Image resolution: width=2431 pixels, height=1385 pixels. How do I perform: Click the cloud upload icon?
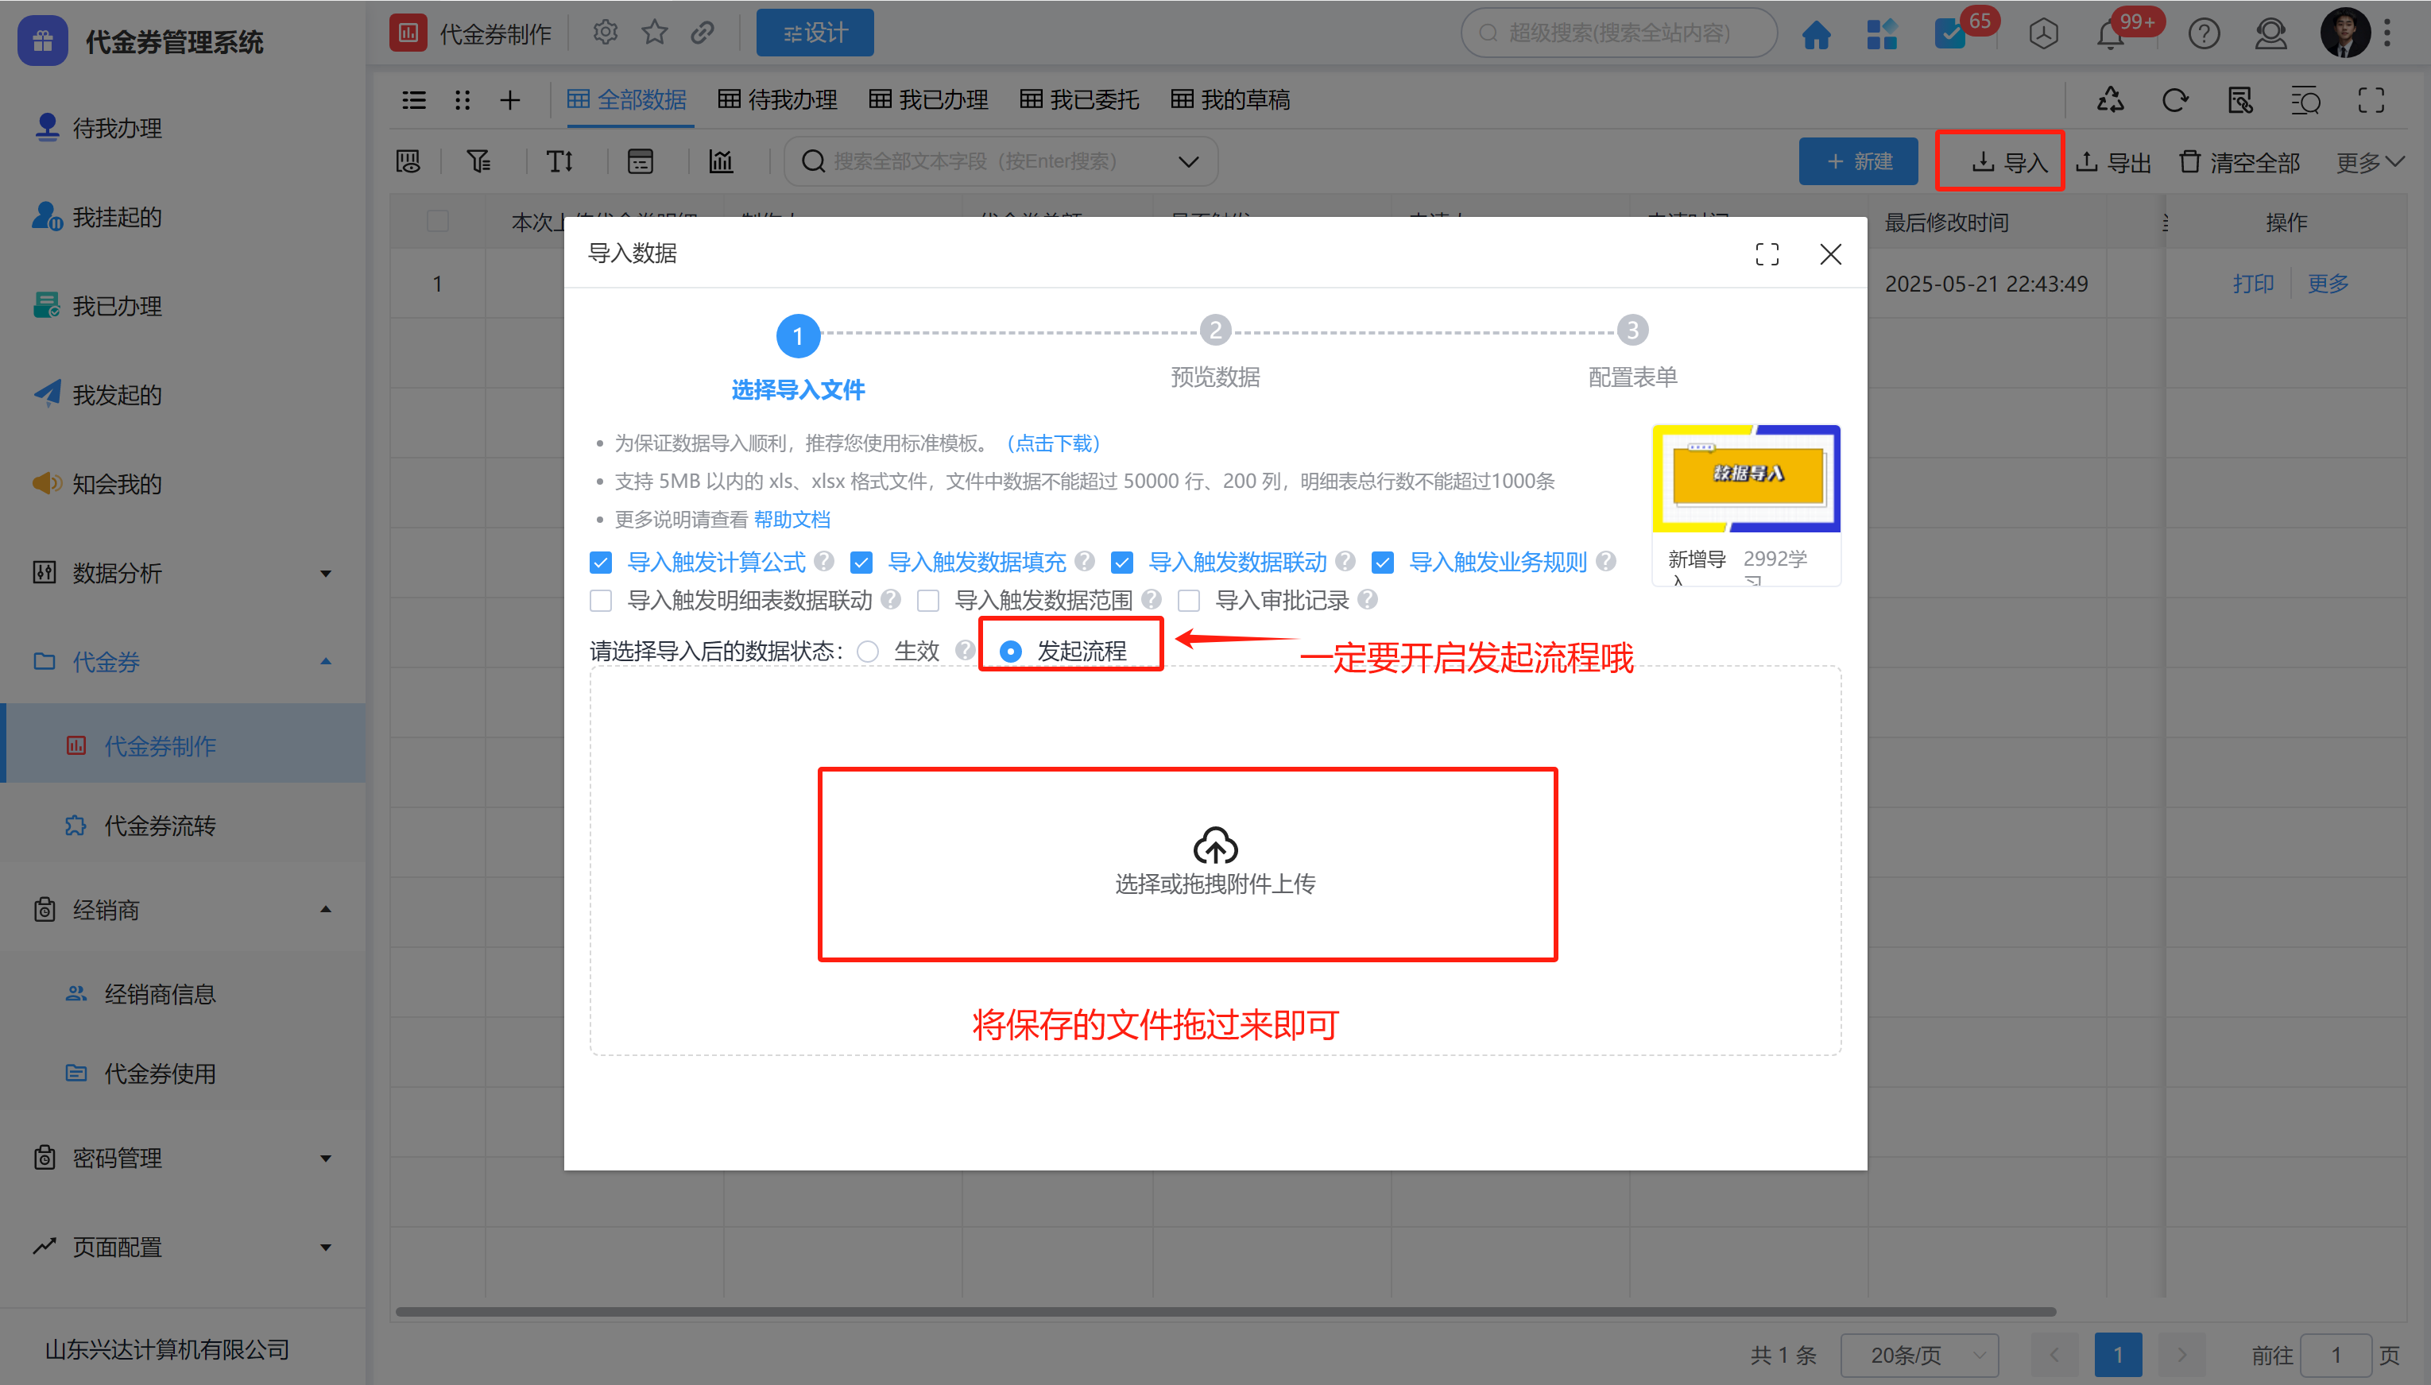pyautogui.click(x=1214, y=845)
